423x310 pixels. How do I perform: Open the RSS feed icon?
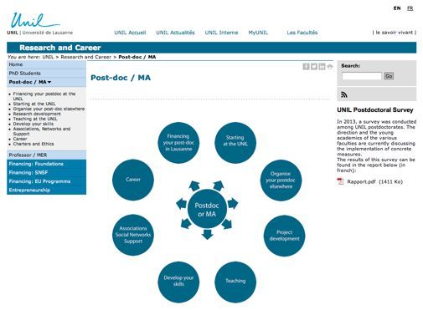[344, 94]
